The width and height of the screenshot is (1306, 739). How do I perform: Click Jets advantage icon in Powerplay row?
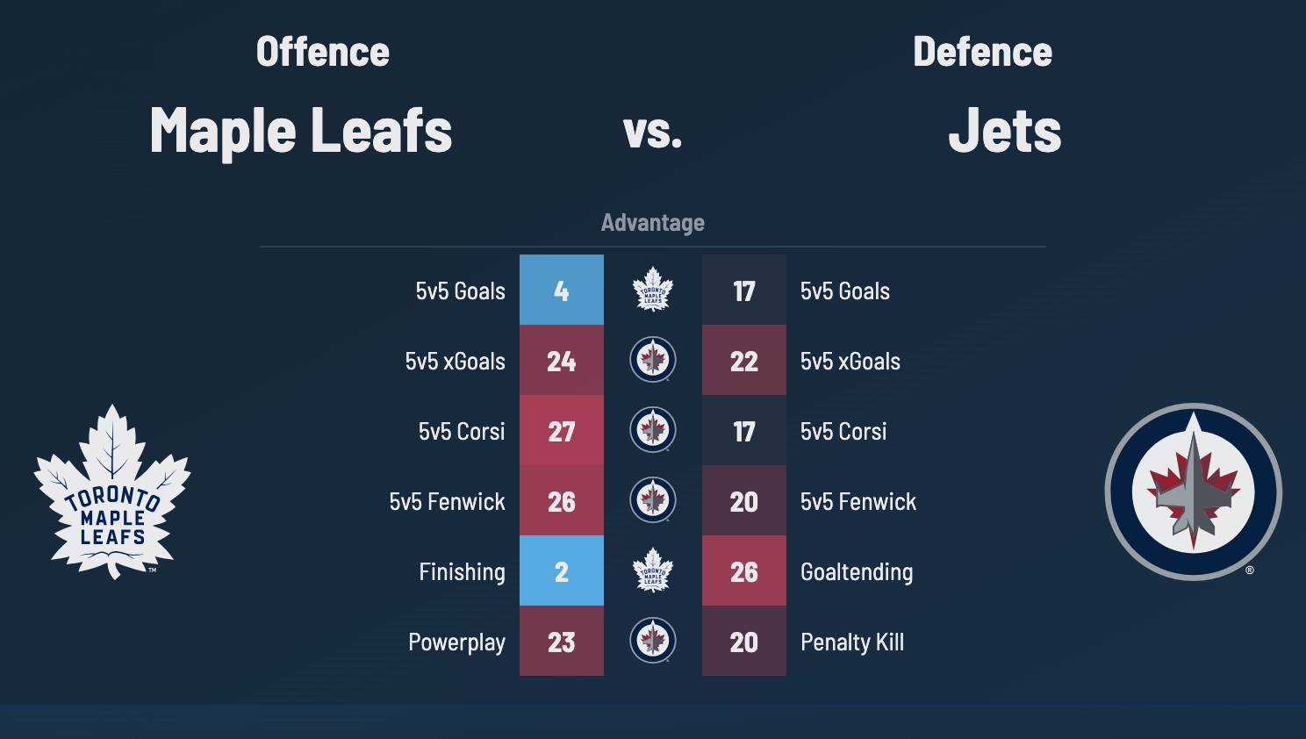(653, 641)
